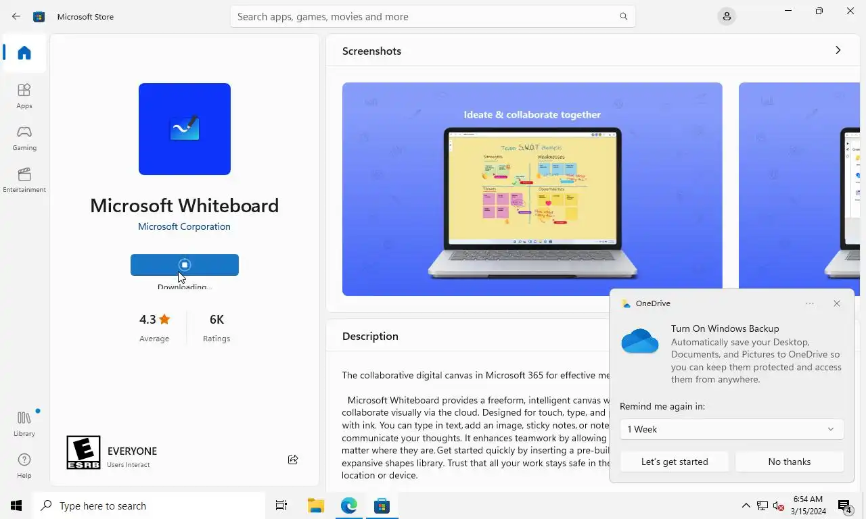Open the Entertainment section in sidebar

24,180
